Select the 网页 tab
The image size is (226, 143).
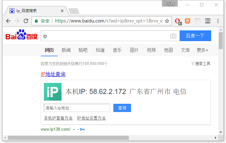point(49,50)
